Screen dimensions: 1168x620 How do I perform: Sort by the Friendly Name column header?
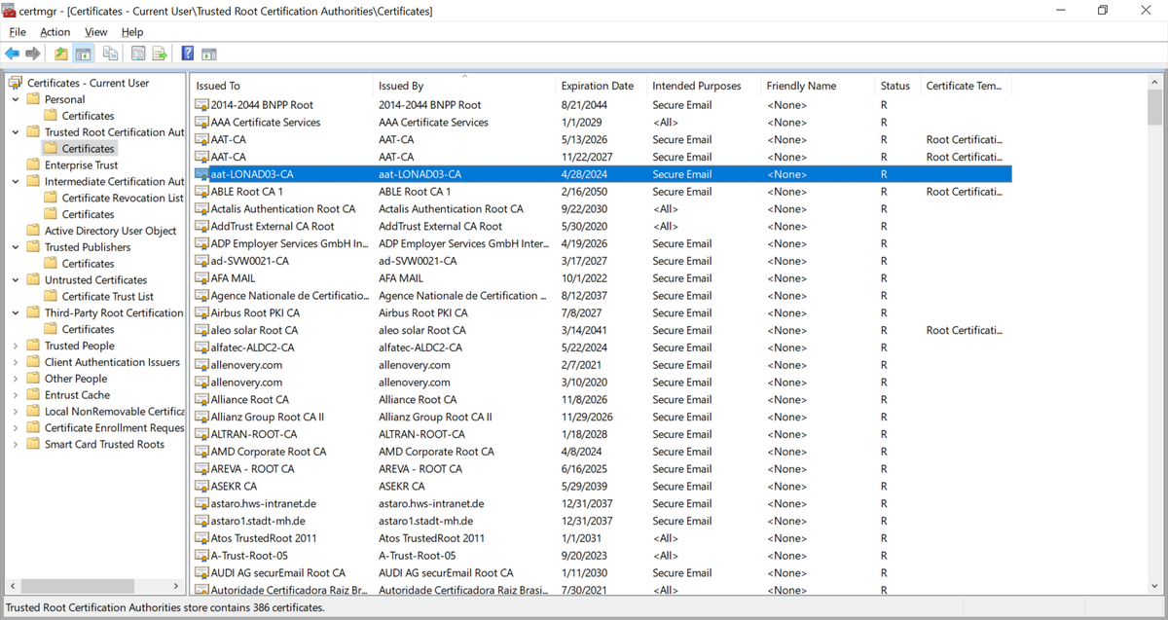click(819, 86)
